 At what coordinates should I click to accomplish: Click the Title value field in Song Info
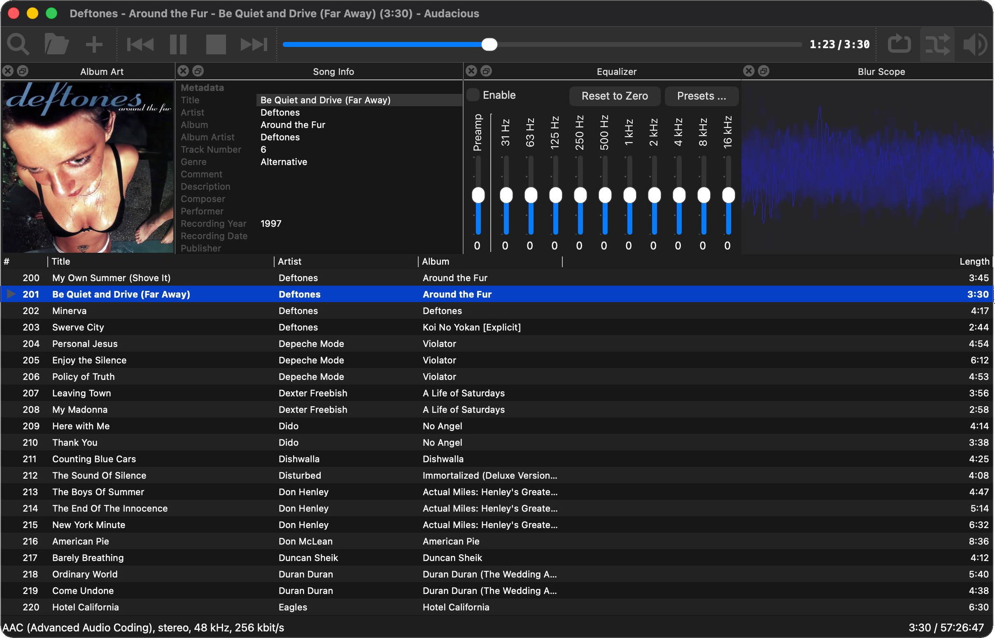(x=359, y=100)
